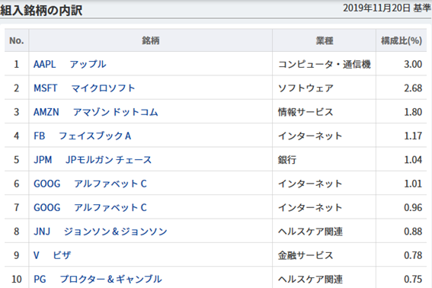Screen dimensions: 432x288
Task: Click the 組入銘柄の内訳 heading
Action: coord(41,11)
